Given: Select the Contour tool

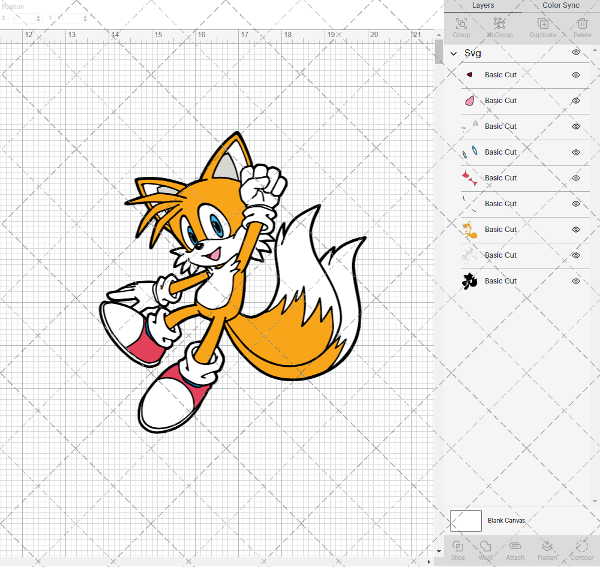Looking at the screenshot, I should [581, 548].
